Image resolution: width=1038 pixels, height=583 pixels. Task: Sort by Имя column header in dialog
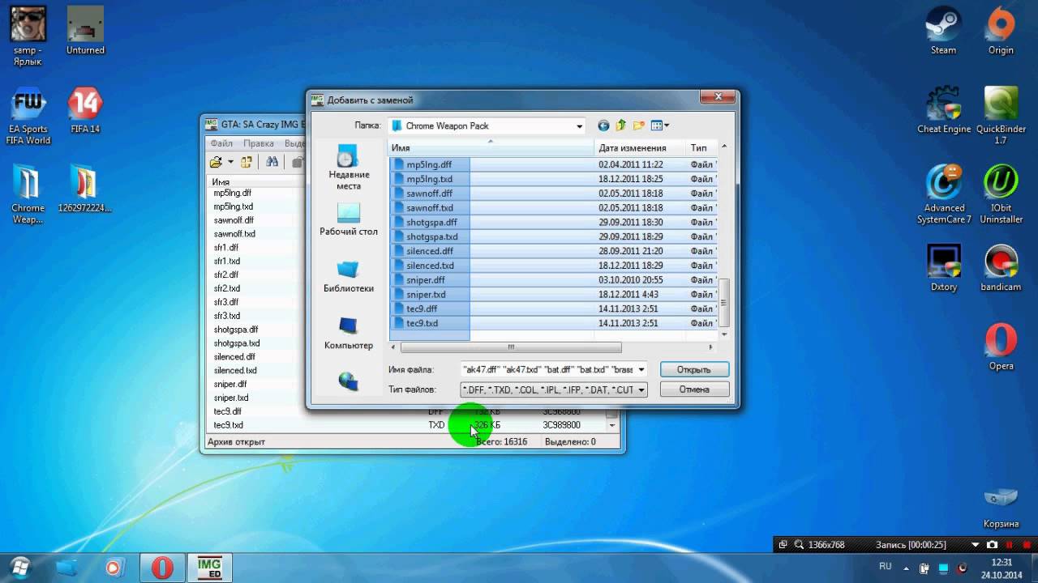coord(491,148)
